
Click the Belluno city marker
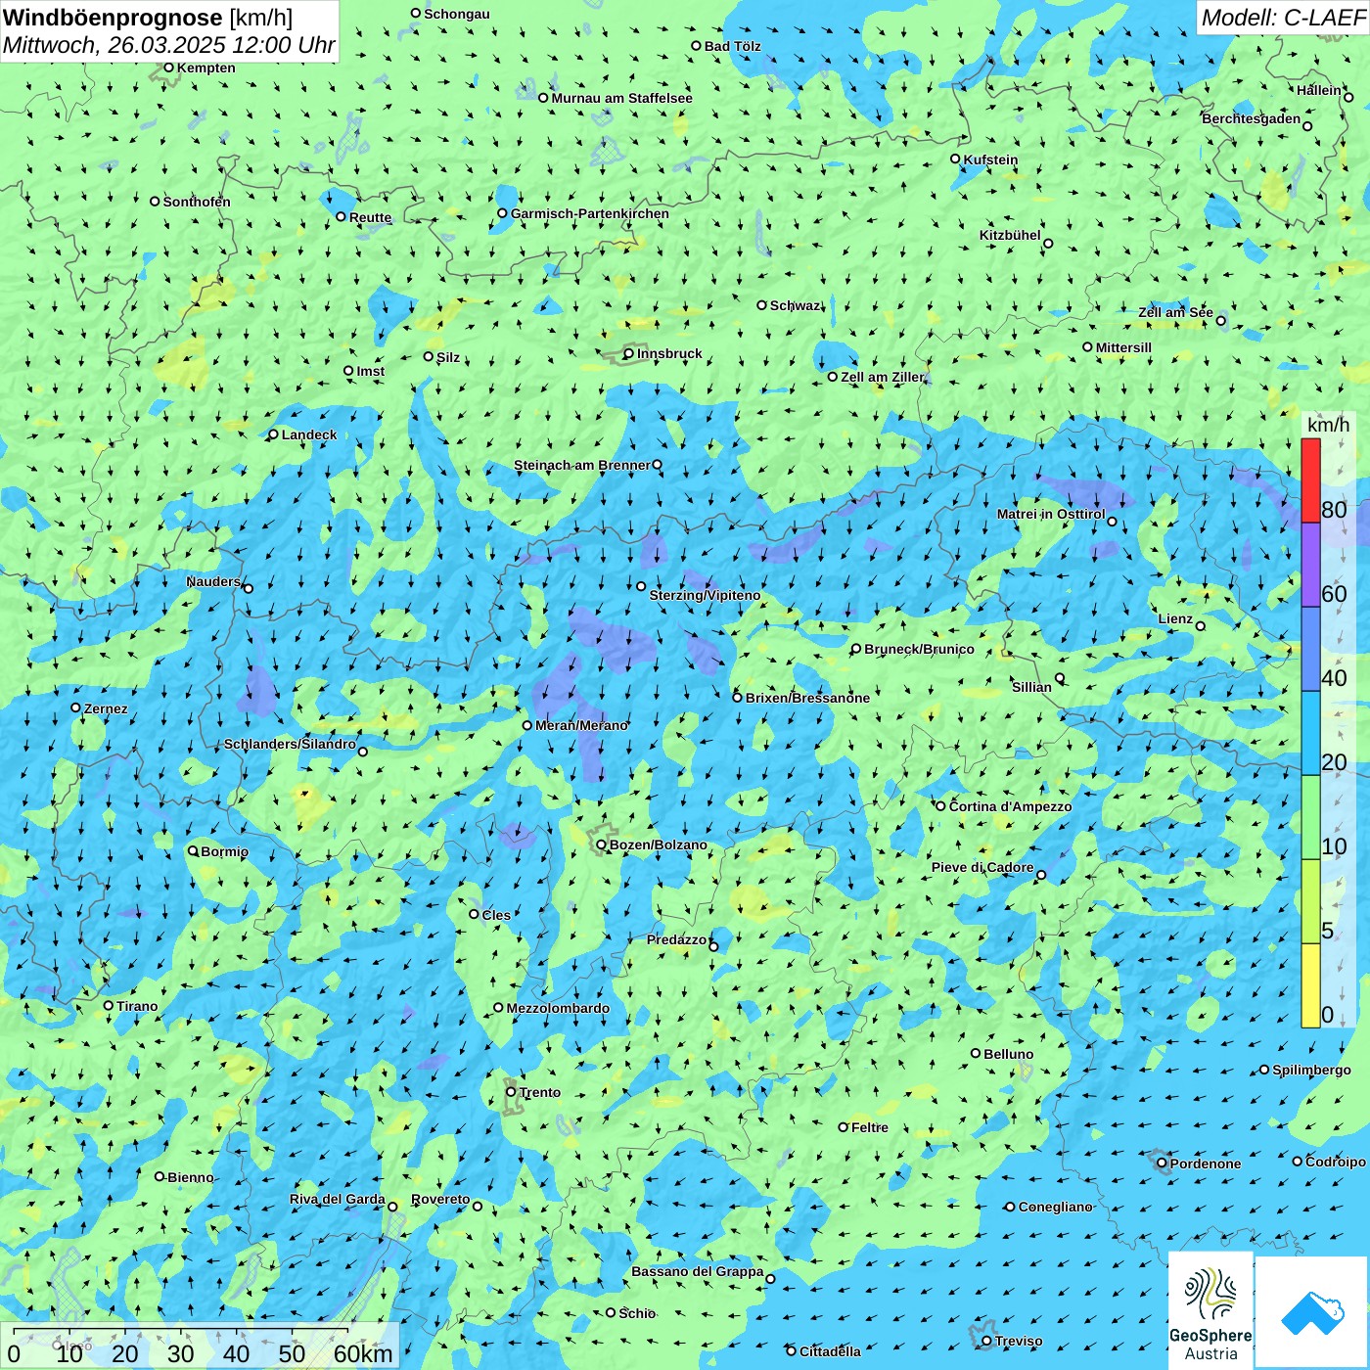coord(976,1054)
